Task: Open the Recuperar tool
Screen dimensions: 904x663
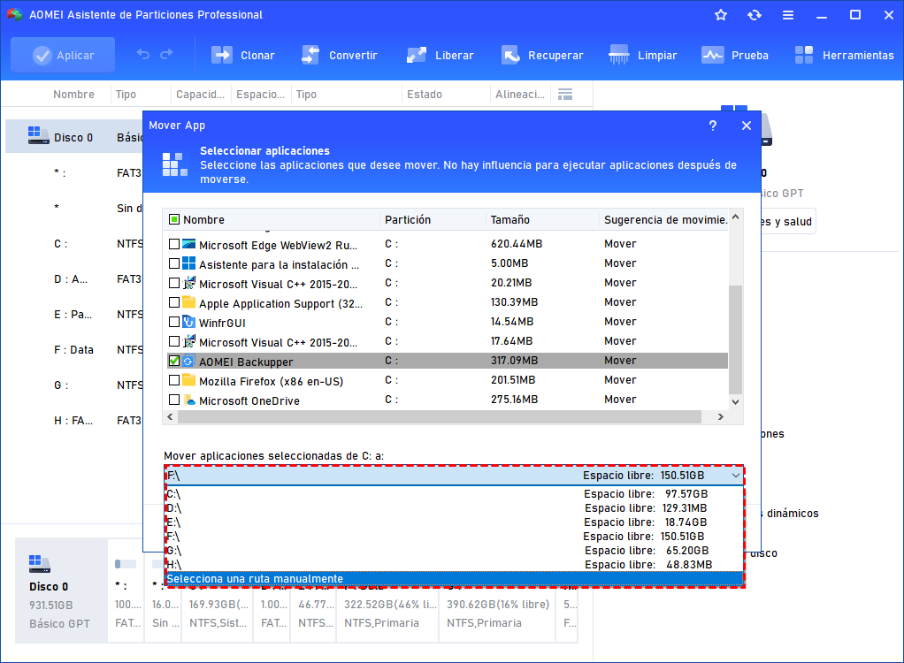Action: (542, 56)
